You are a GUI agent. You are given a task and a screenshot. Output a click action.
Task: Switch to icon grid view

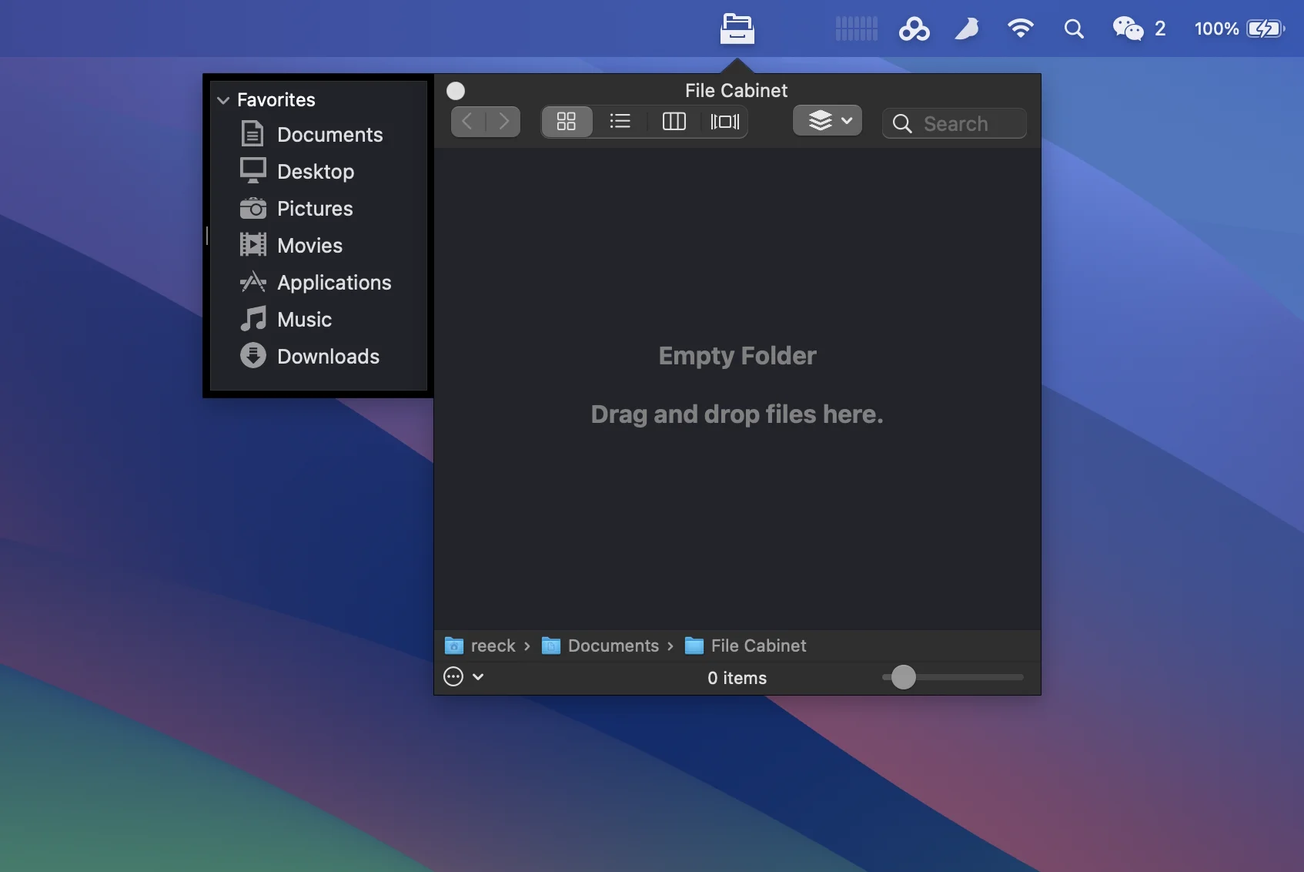pos(567,122)
